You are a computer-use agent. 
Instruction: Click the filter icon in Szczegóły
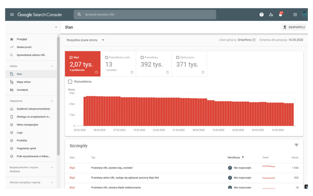click(x=296, y=145)
